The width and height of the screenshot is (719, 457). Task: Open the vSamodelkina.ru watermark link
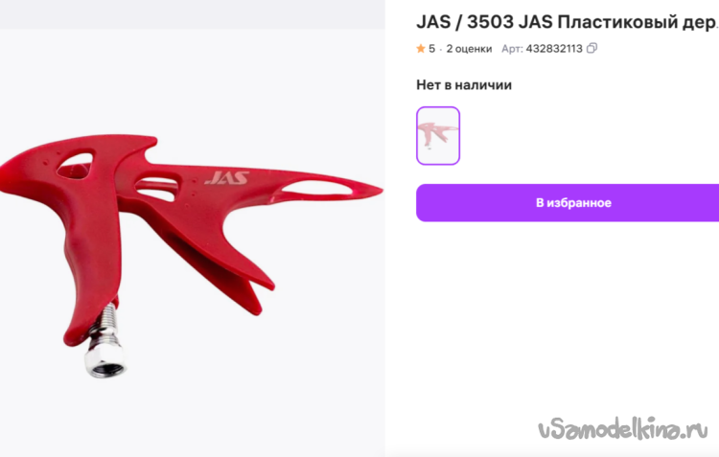pos(622,429)
